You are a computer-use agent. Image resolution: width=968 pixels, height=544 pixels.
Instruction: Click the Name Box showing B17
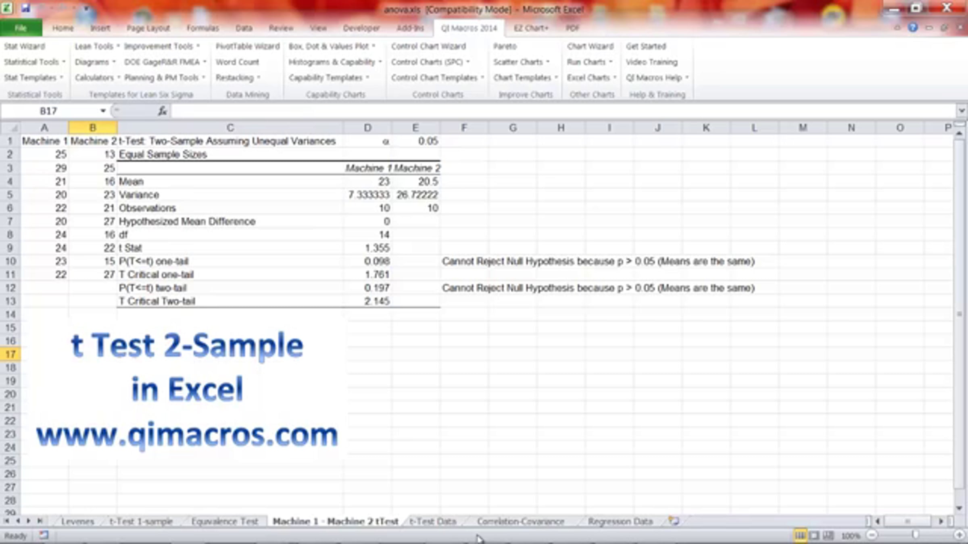tap(50, 111)
